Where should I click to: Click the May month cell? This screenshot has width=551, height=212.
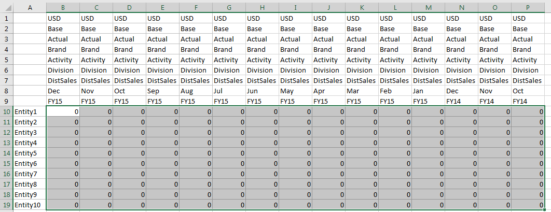(295, 91)
